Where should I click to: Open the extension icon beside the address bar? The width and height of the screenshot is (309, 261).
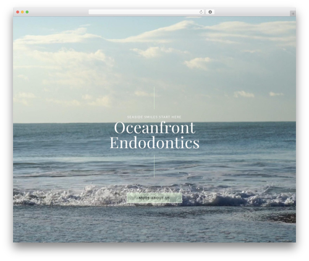point(210,12)
